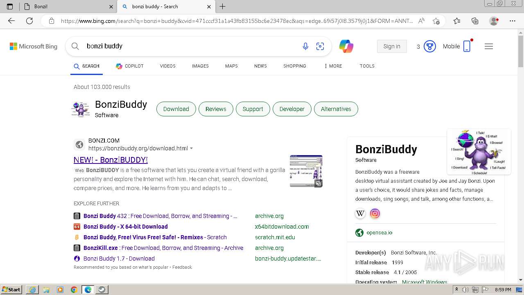The width and height of the screenshot is (524, 295).
Task: Open visual search camera icon
Action: pyautogui.click(x=320, y=46)
